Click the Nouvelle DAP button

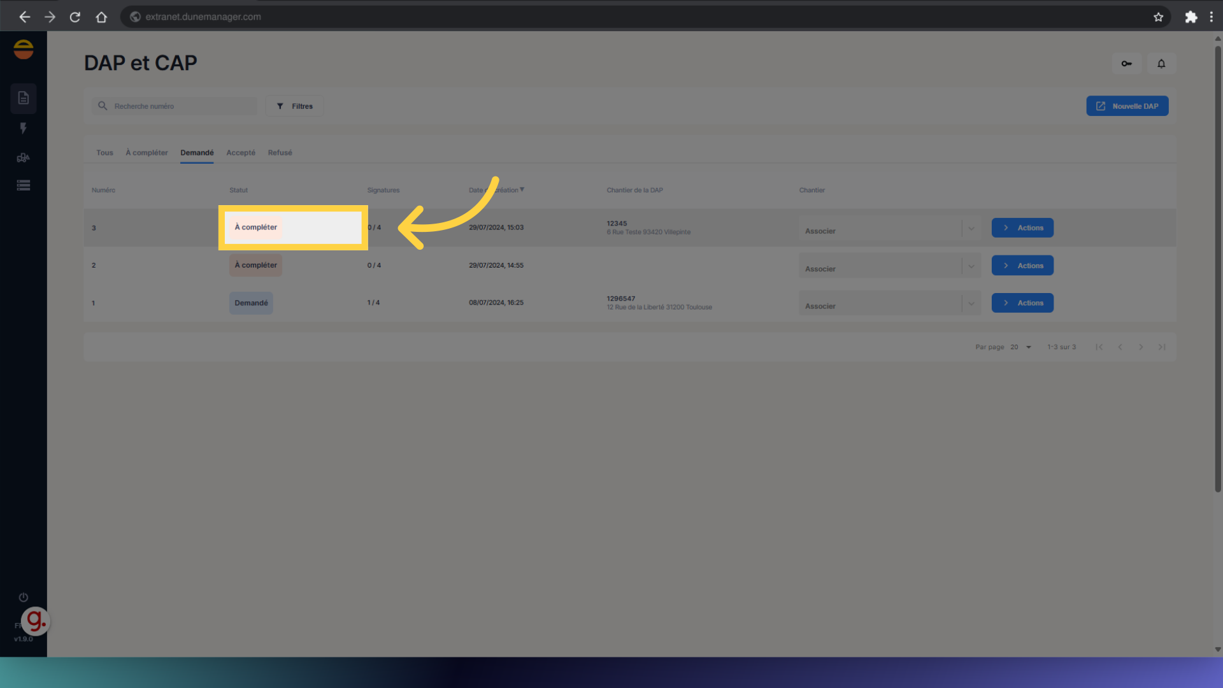click(x=1127, y=106)
